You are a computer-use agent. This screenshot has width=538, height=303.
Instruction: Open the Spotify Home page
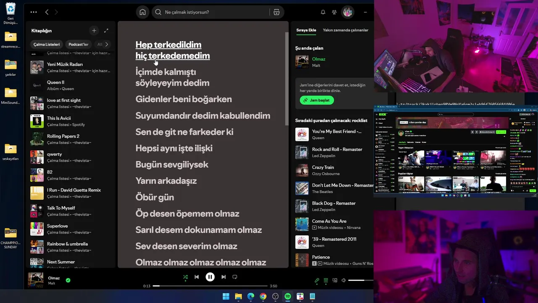point(142,12)
